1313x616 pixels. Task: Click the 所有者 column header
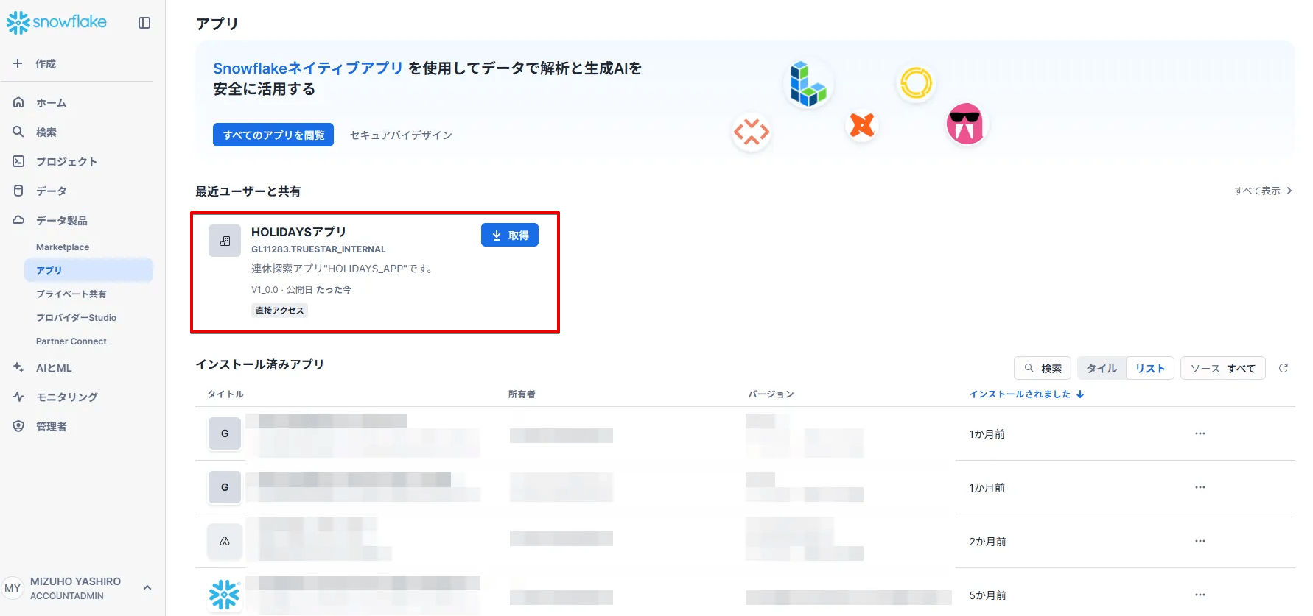(x=522, y=394)
